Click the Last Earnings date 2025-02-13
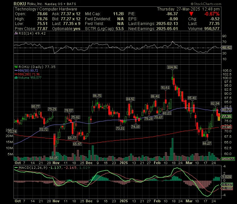 pyautogui.click(x=167, y=24)
